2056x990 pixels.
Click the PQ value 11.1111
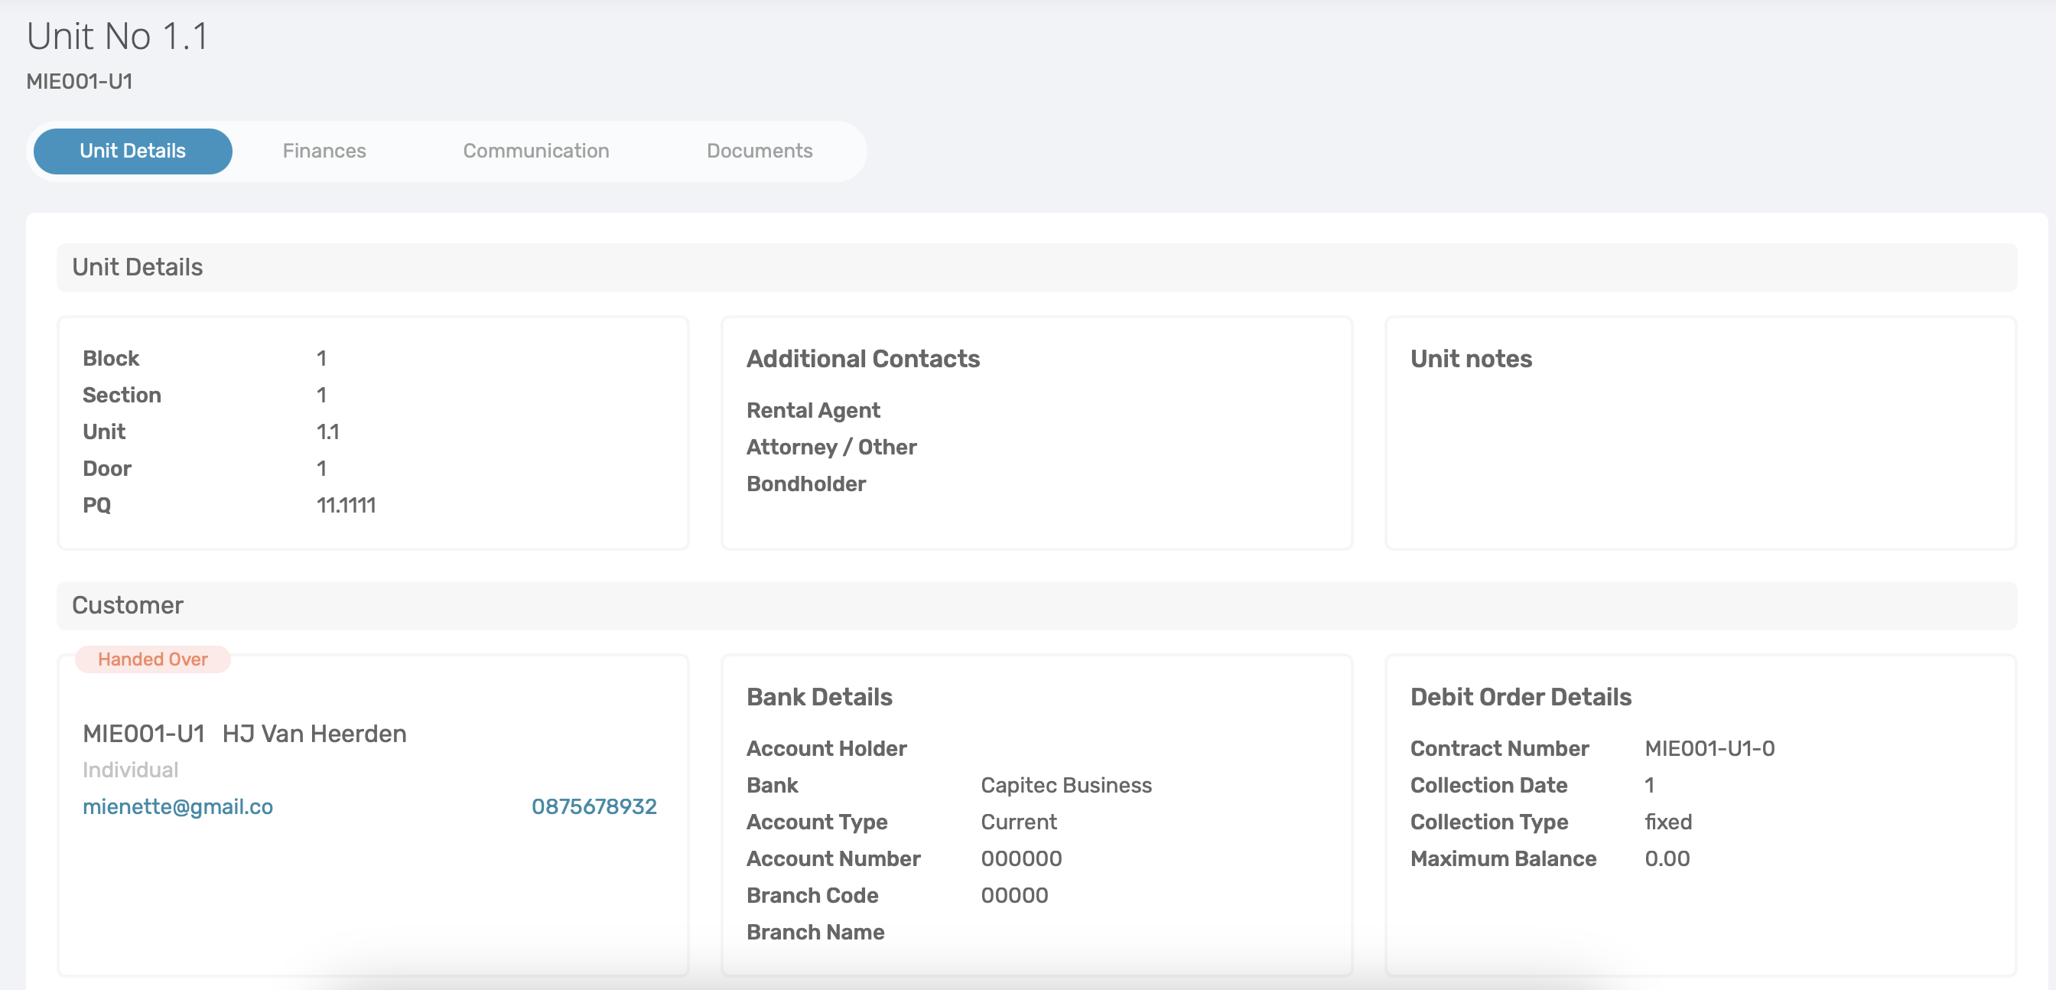coord(346,506)
